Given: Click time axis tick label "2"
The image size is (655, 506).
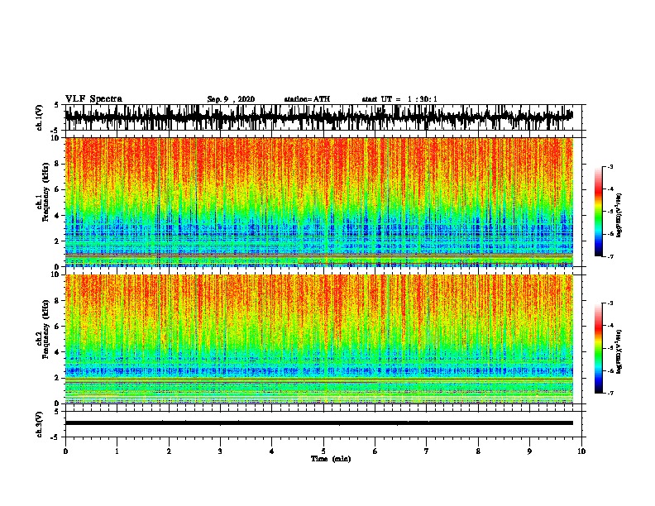Looking at the screenshot, I should pos(169,451).
